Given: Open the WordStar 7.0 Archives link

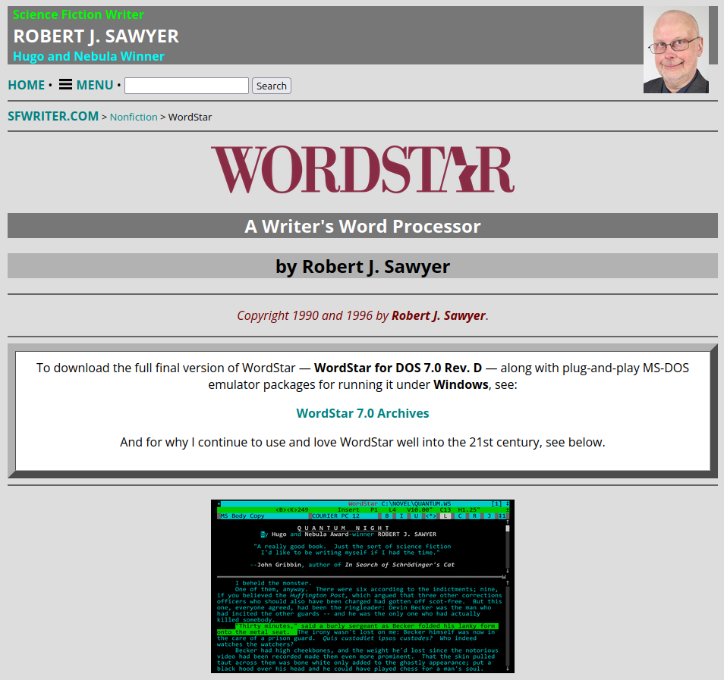Looking at the screenshot, I should click(363, 413).
